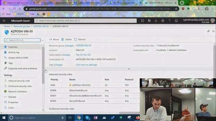This screenshot has height=121, width=216.
Task: Open OneNote from the taskbar
Action: pyautogui.click(x=96, y=118)
